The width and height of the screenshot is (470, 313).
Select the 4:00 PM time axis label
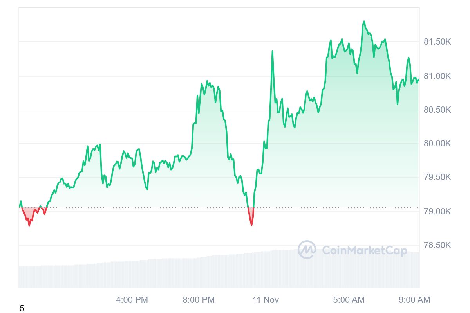[x=132, y=300]
